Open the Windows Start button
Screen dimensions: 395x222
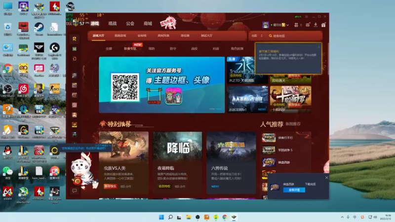click(x=161, y=217)
